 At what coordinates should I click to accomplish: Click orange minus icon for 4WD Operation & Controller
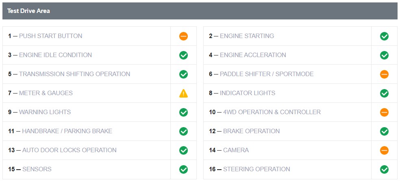[x=384, y=112]
